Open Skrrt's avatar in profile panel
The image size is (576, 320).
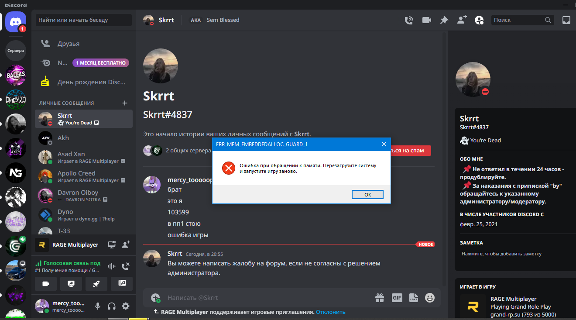(x=473, y=79)
